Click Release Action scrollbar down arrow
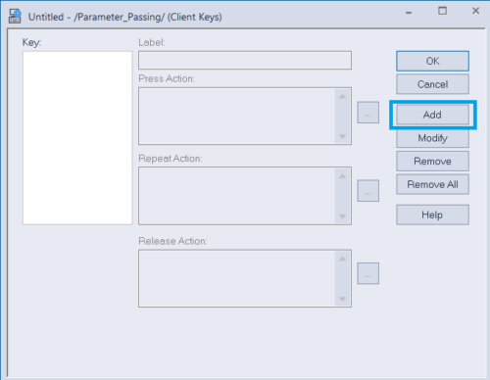 (342, 299)
